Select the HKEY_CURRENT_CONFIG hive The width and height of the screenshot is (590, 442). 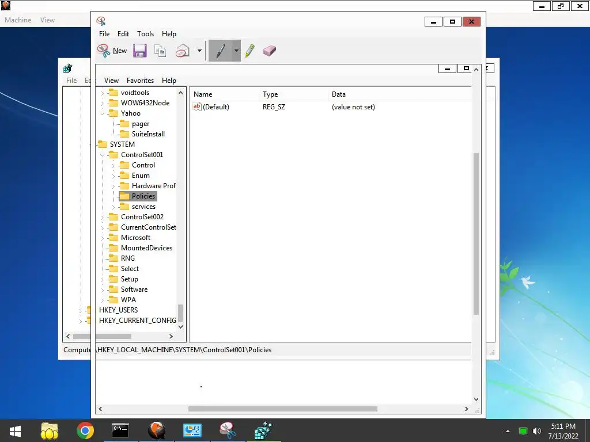(137, 321)
